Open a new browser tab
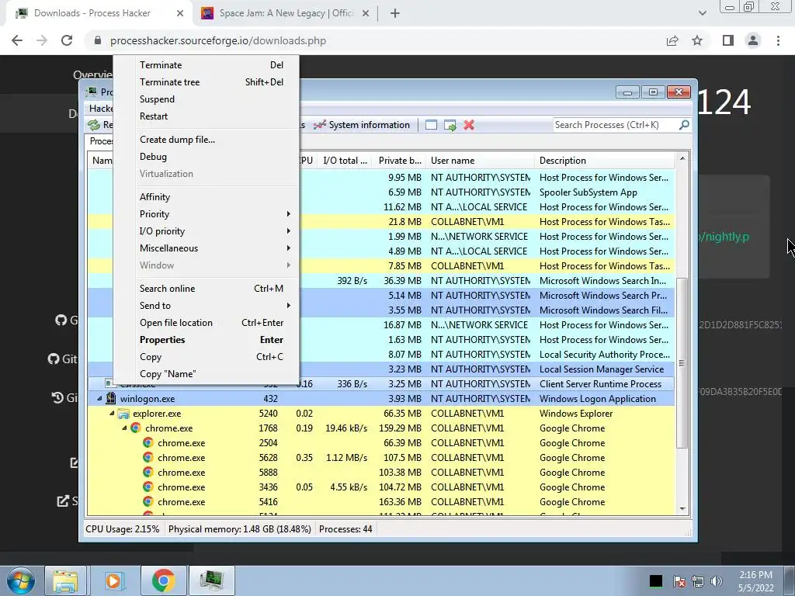Viewport: 795px width, 596px height. coord(395,14)
